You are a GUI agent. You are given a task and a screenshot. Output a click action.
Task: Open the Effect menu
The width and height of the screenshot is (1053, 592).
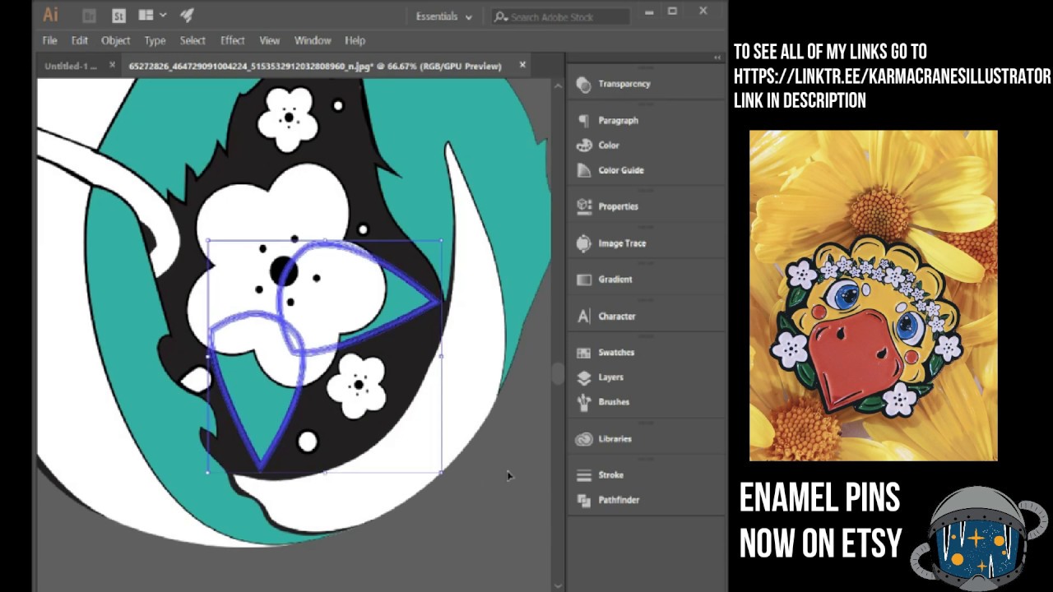click(x=232, y=40)
